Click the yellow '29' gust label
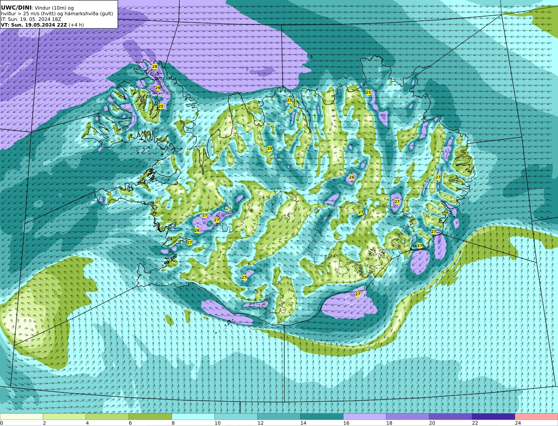The height and width of the screenshot is (426, 558). (x=158, y=88)
